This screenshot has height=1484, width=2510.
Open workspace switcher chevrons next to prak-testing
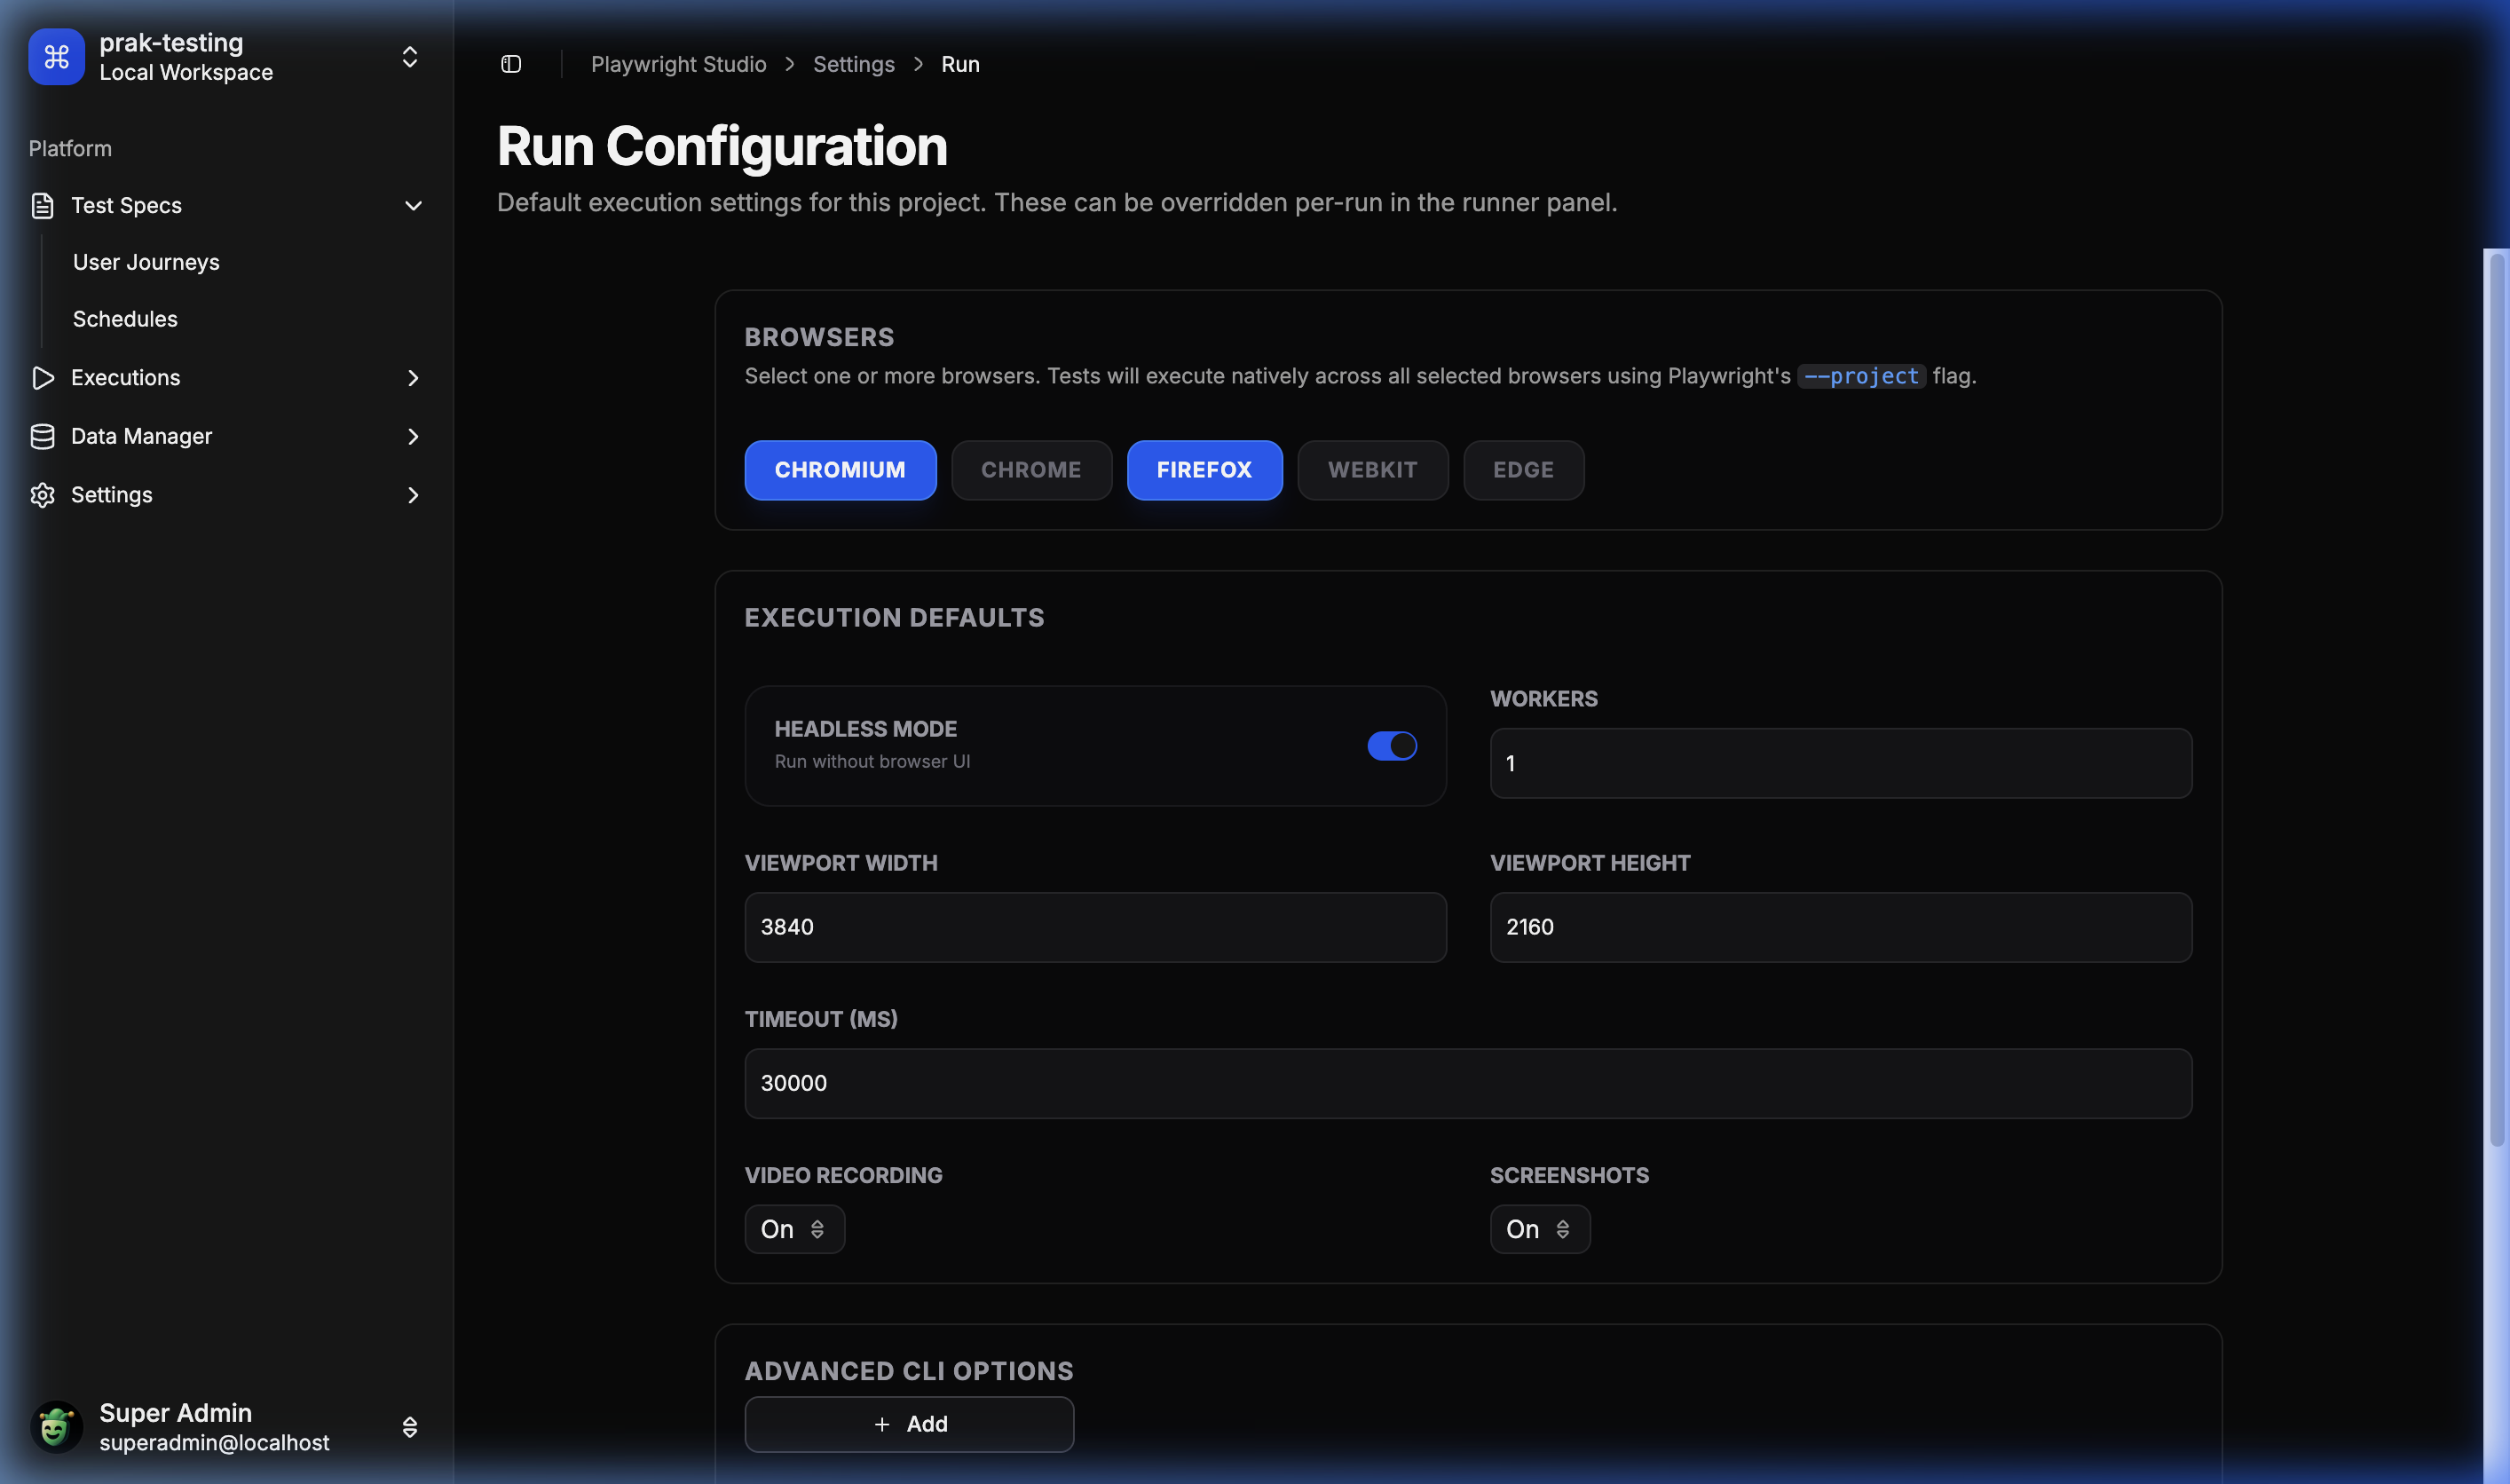pos(409,57)
